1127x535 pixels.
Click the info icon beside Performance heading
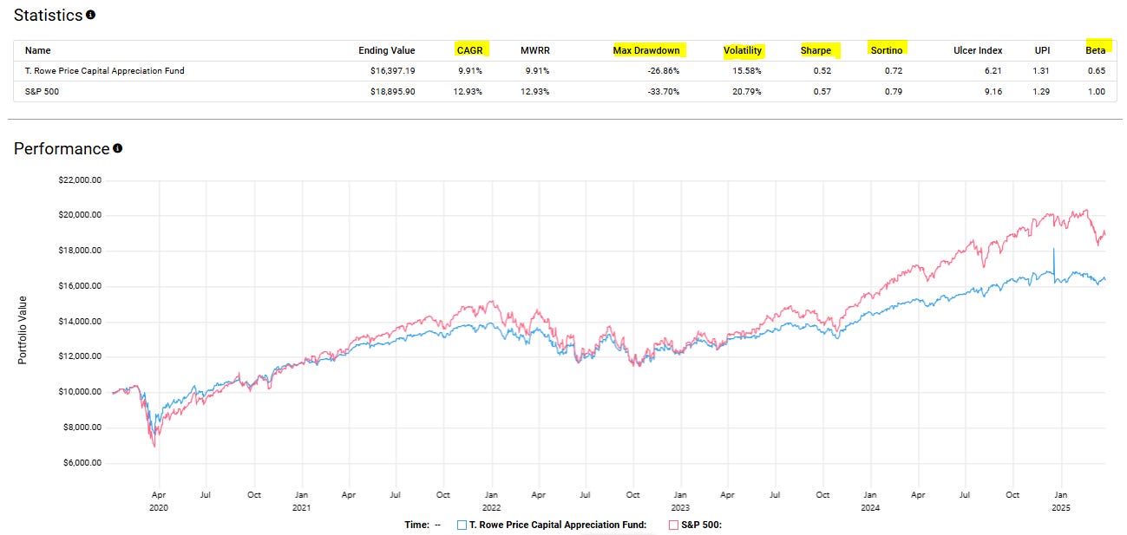tap(118, 148)
